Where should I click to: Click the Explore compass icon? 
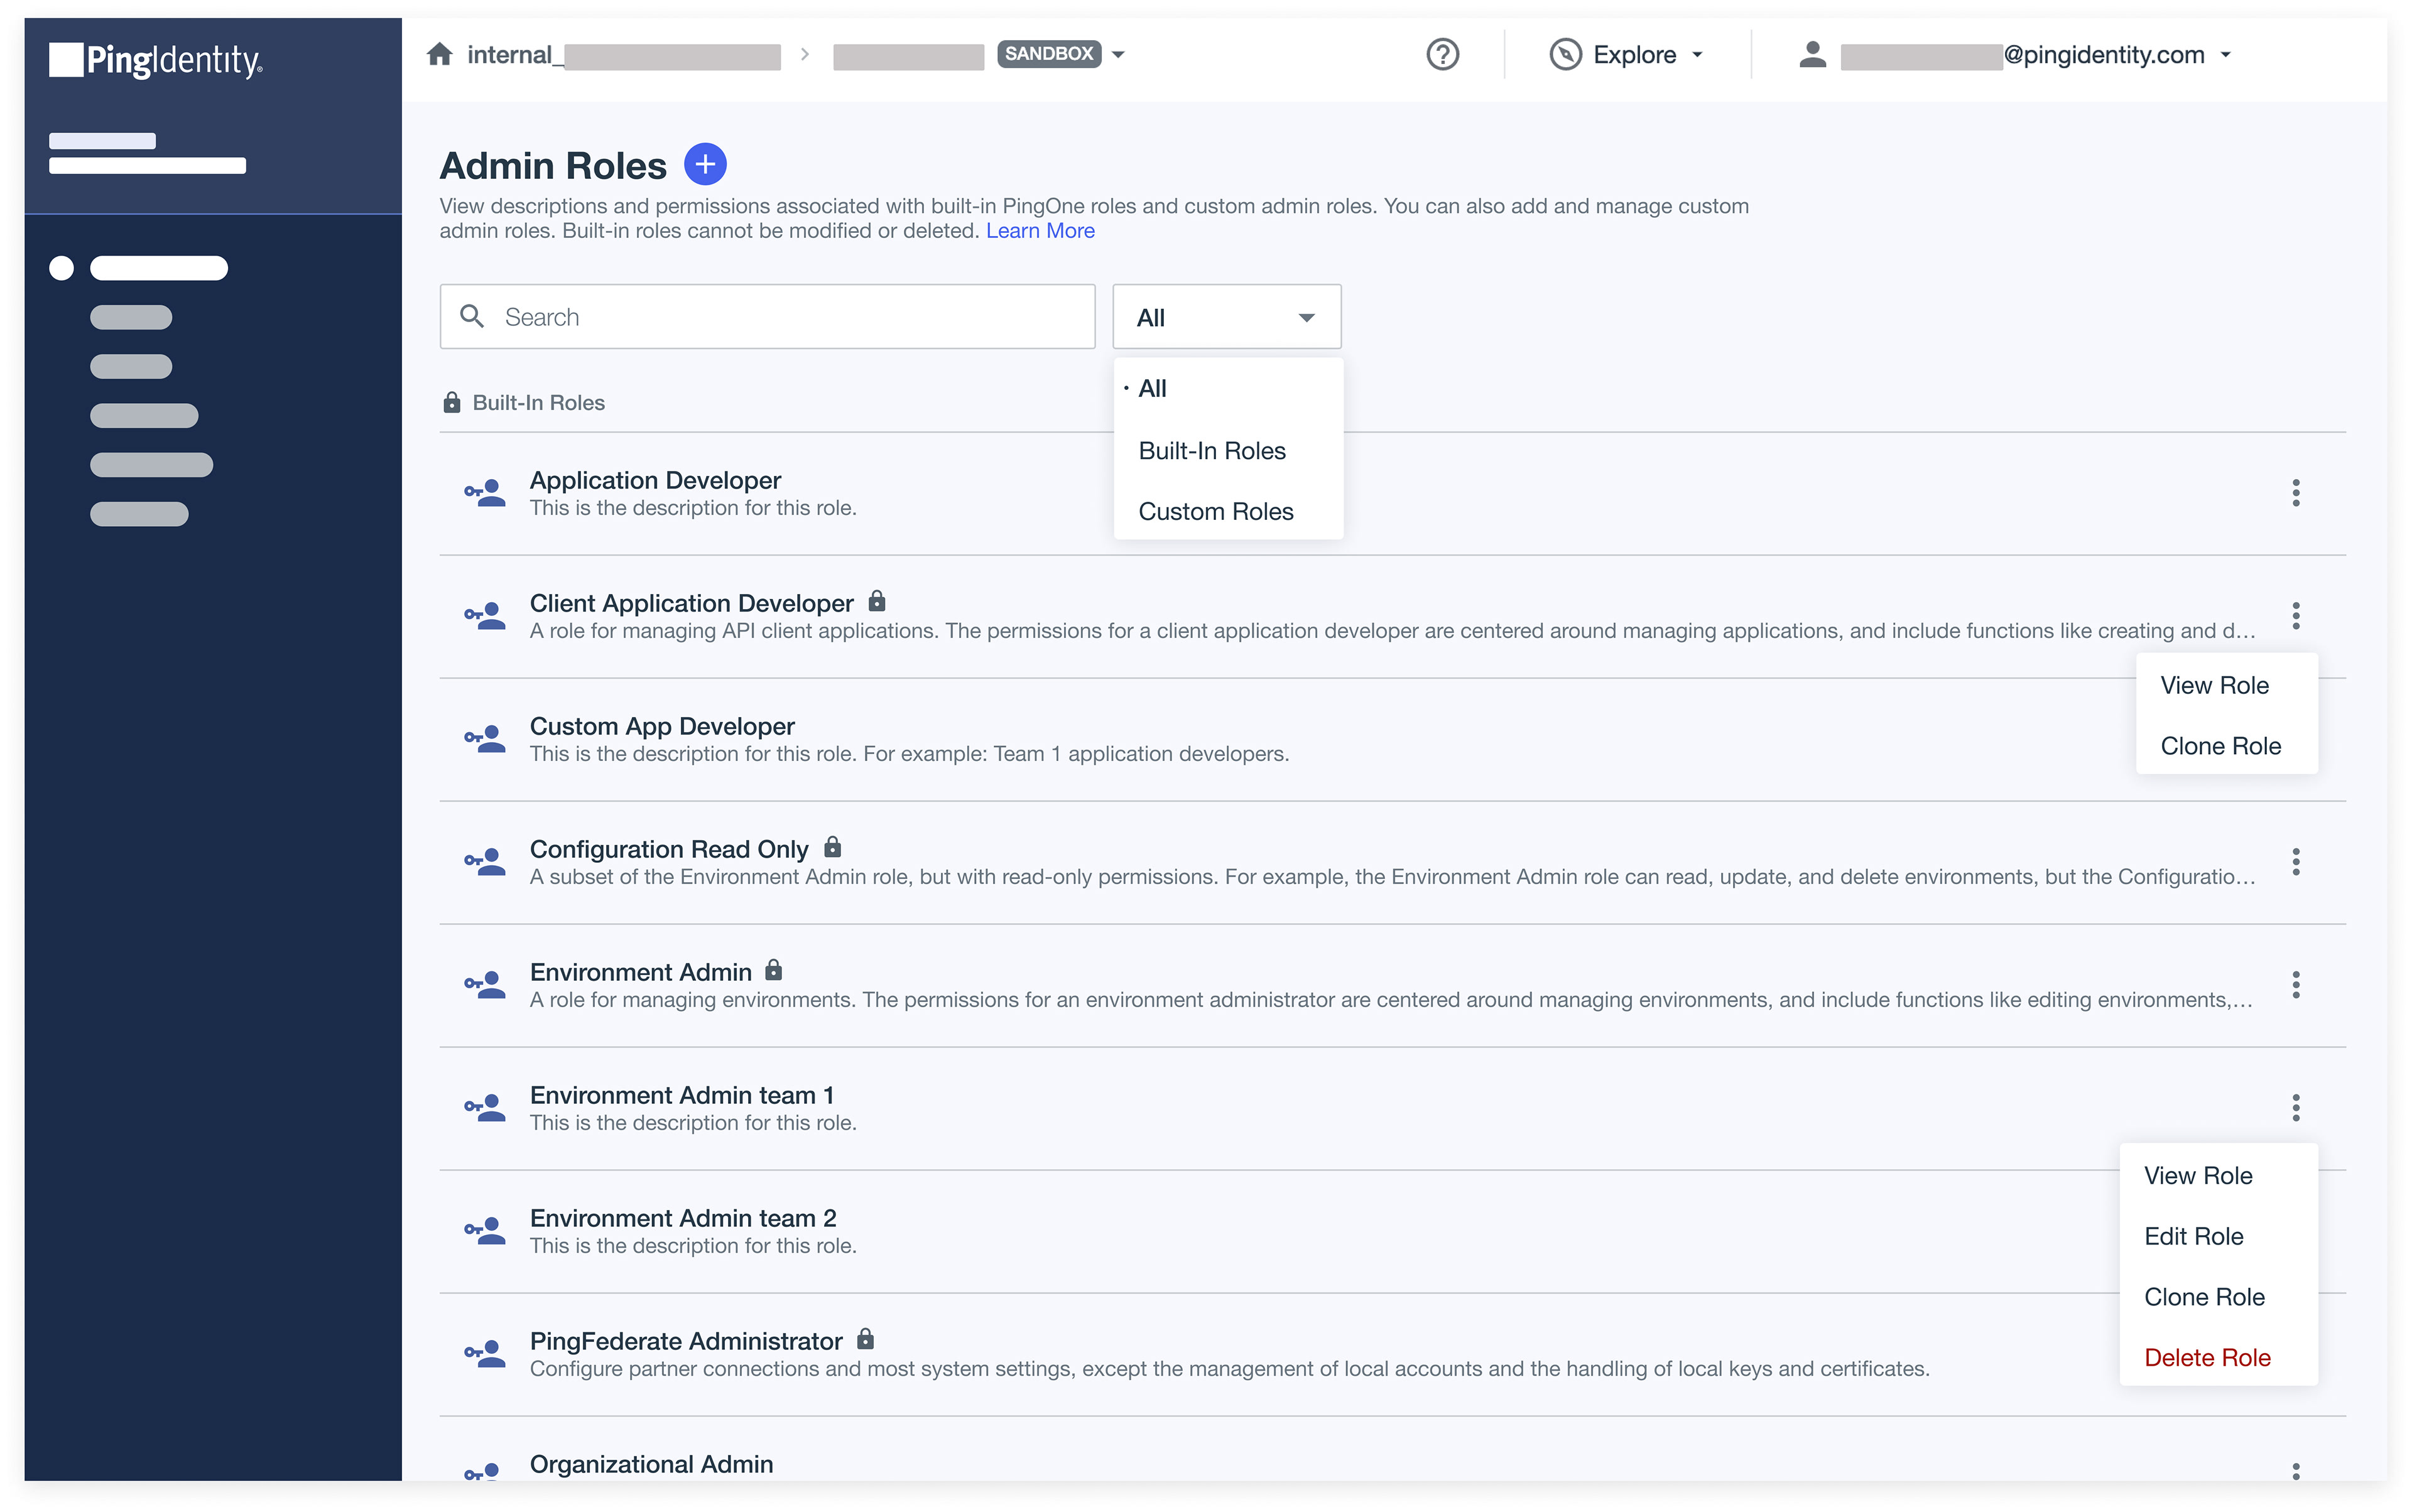click(1565, 54)
